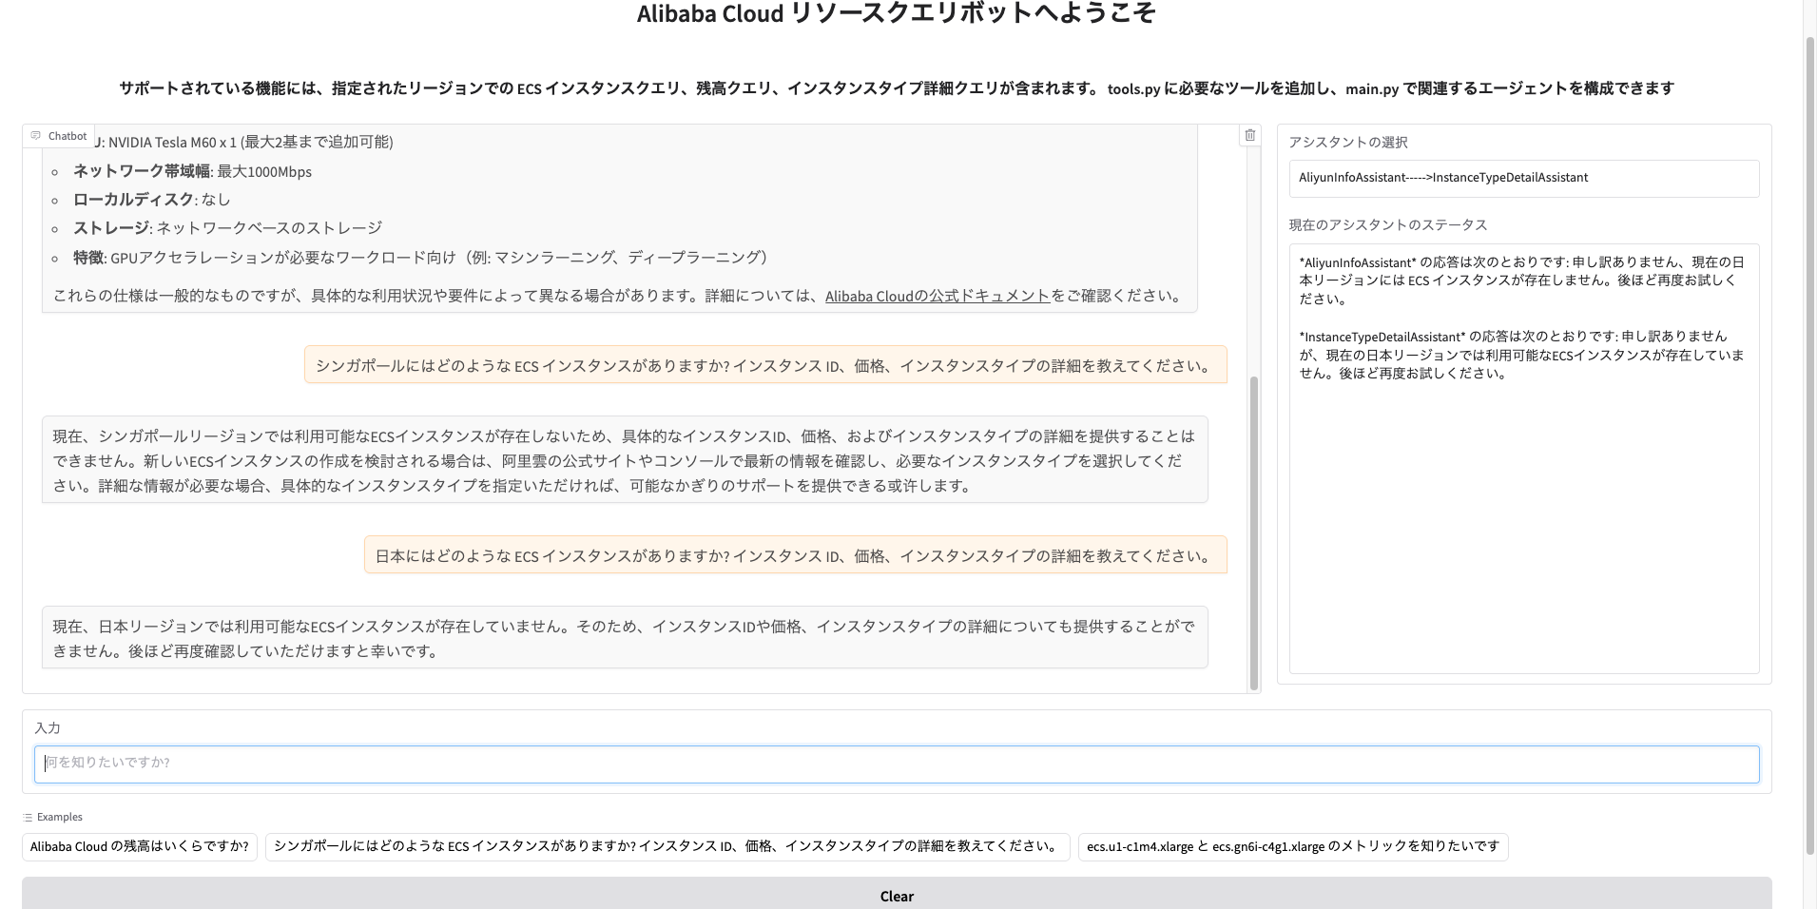Viewport: 1817px width, 909px height.
Task: Select the Alibaba Cloud 残高 example prompt
Action: pos(139,846)
